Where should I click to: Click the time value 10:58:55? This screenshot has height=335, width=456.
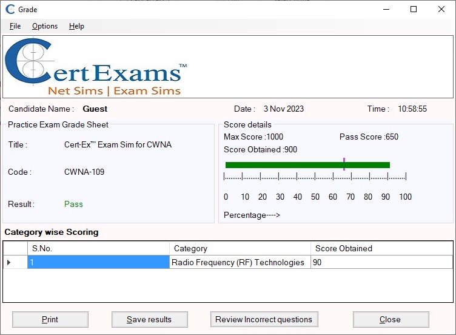click(412, 109)
